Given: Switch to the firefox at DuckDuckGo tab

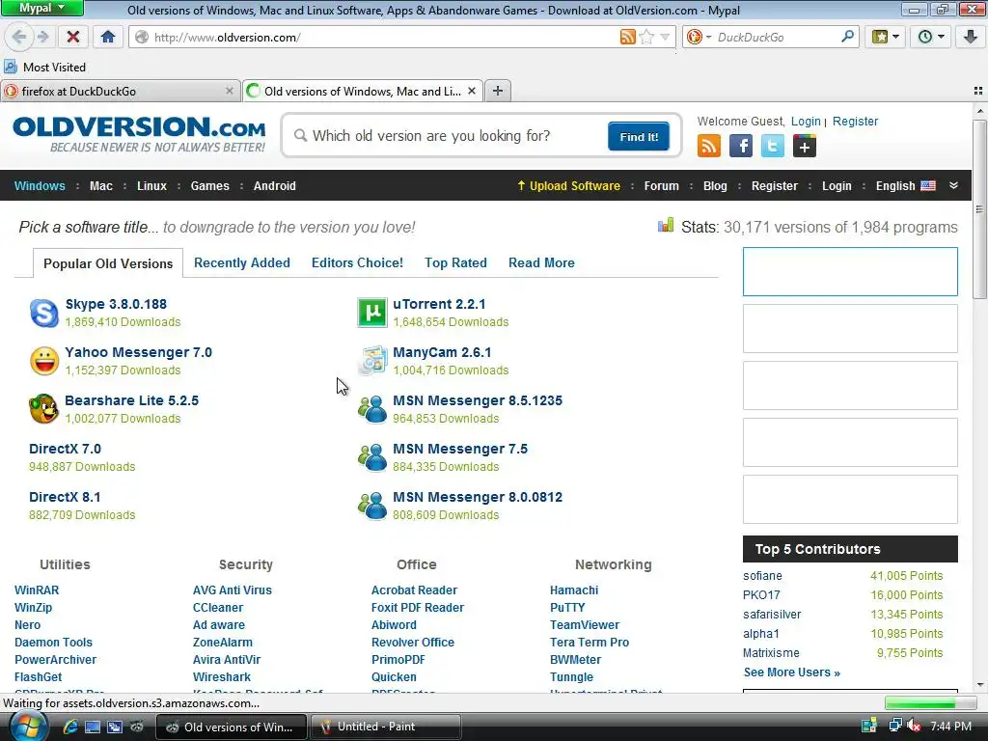Looking at the screenshot, I should tap(120, 91).
